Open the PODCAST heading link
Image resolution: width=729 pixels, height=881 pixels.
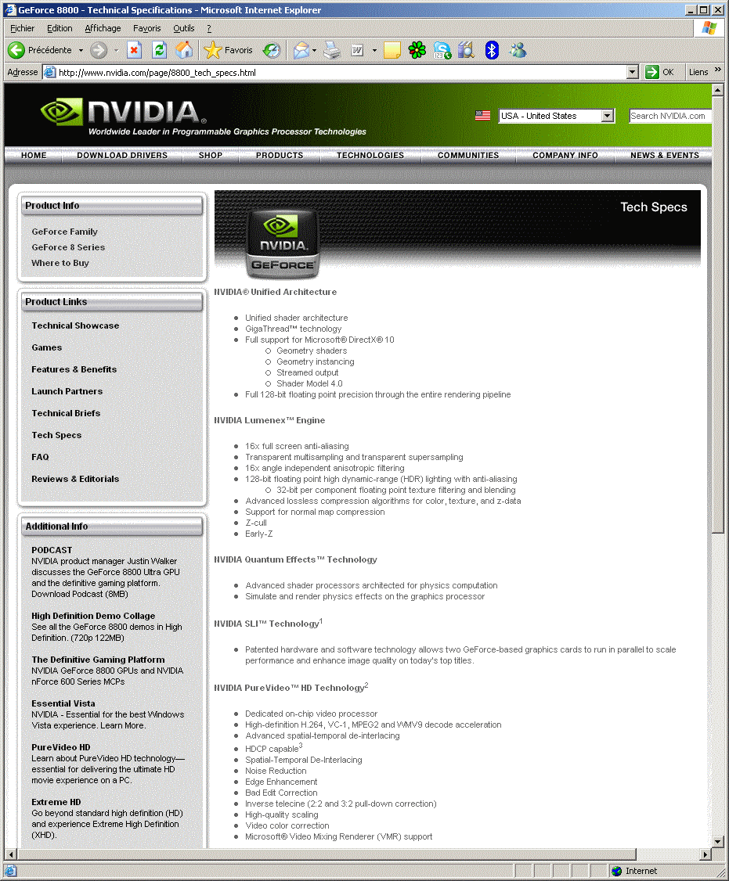(x=52, y=550)
